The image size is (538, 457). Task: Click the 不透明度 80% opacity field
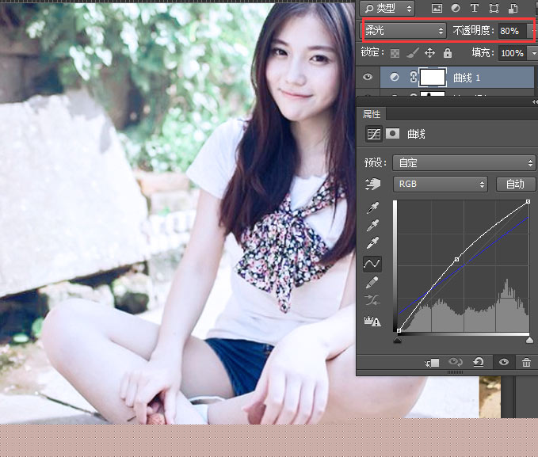coord(510,31)
